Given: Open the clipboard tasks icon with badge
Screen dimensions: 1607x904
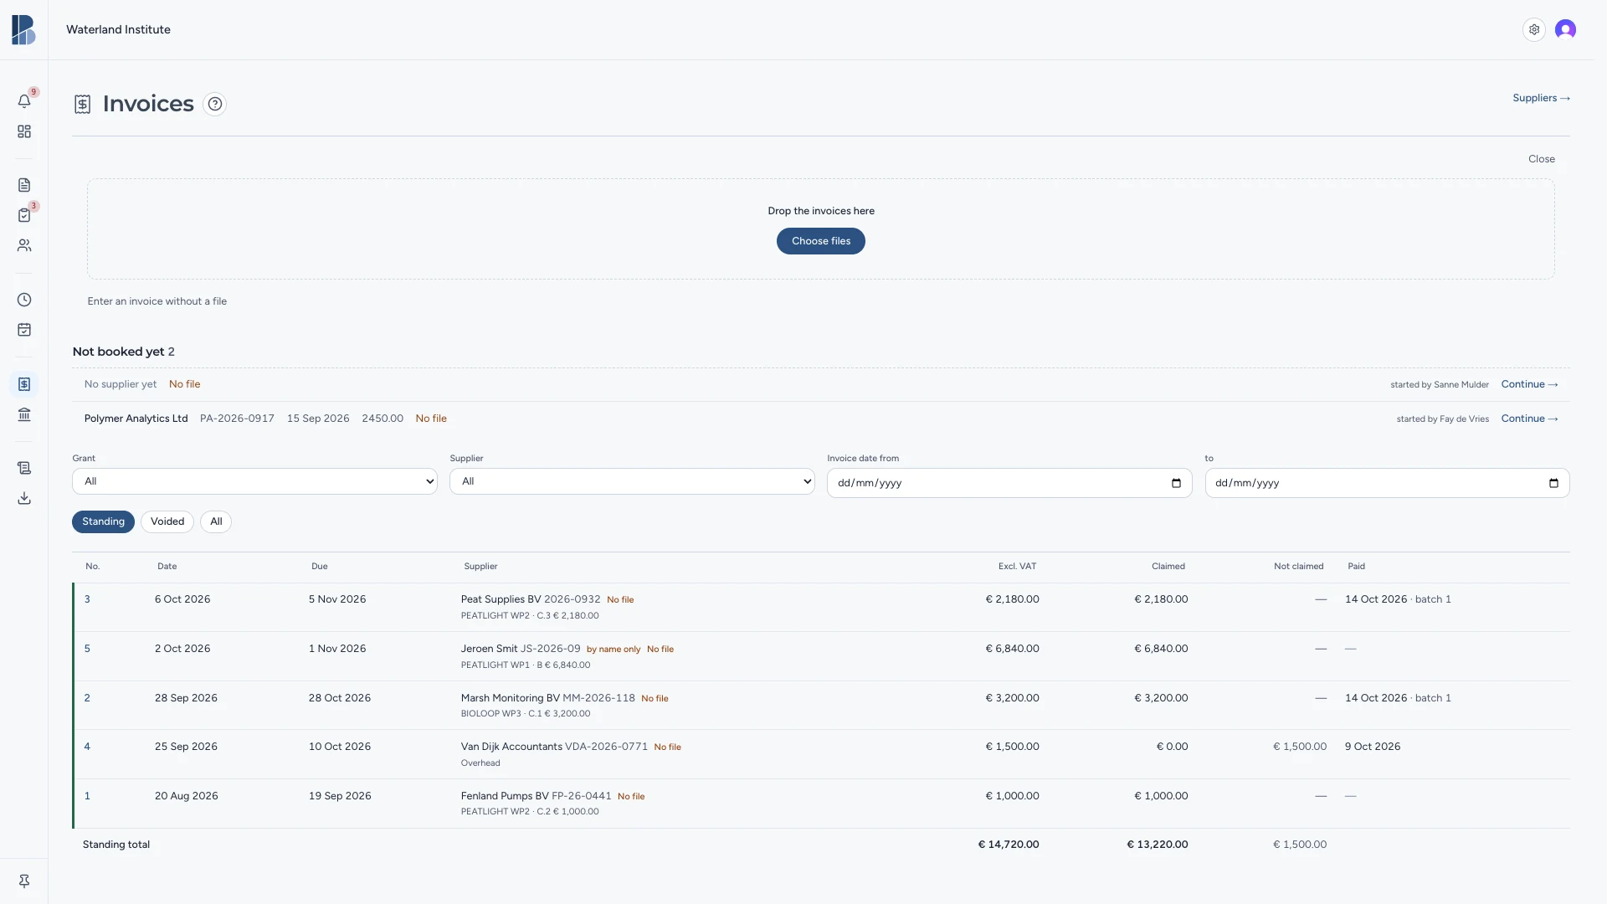Looking at the screenshot, I should pyautogui.click(x=24, y=215).
